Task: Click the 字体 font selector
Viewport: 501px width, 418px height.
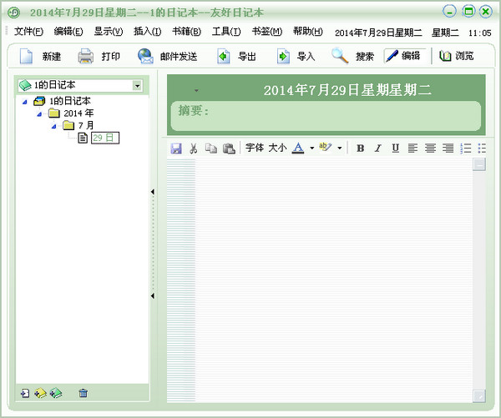Action: click(255, 148)
